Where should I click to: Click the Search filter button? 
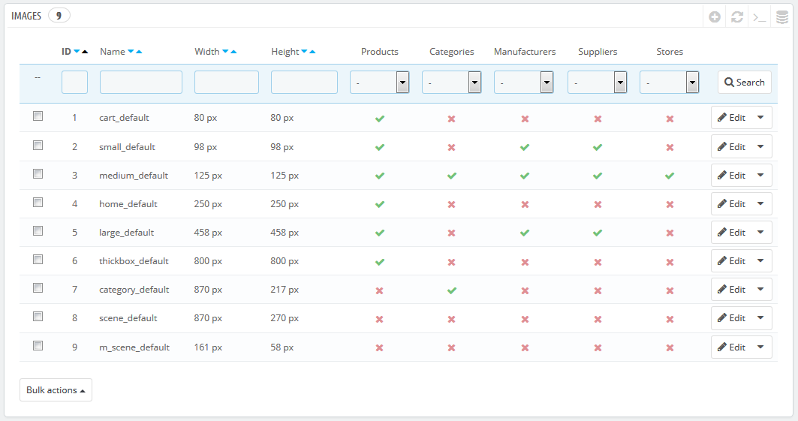745,82
